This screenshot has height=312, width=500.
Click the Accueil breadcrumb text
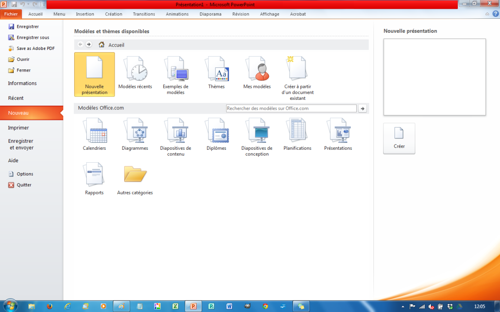(x=117, y=45)
